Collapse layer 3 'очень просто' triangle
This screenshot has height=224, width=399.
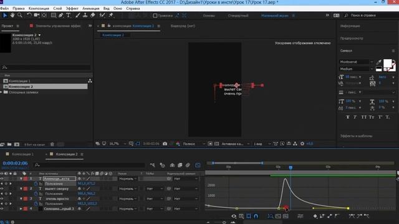[21, 199]
